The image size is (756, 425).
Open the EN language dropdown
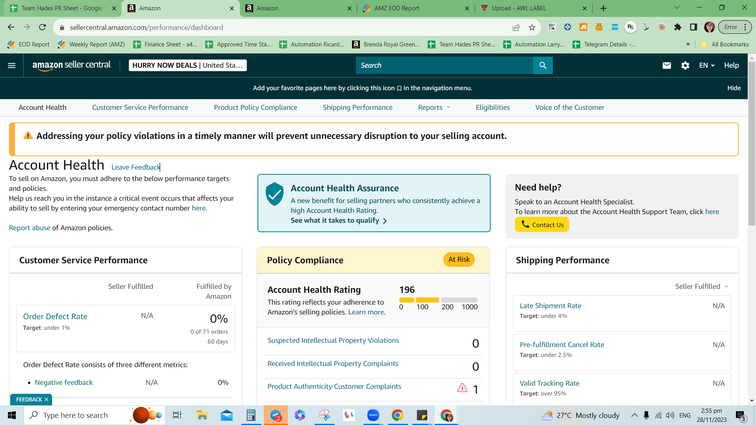[x=707, y=65]
